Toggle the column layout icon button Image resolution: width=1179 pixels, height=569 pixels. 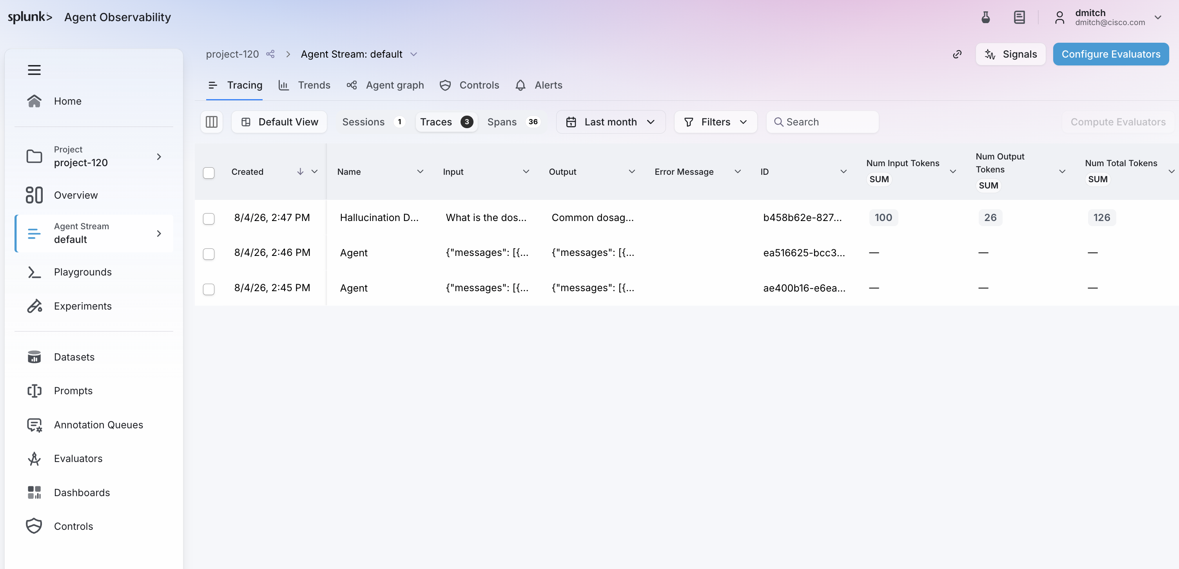tap(211, 122)
